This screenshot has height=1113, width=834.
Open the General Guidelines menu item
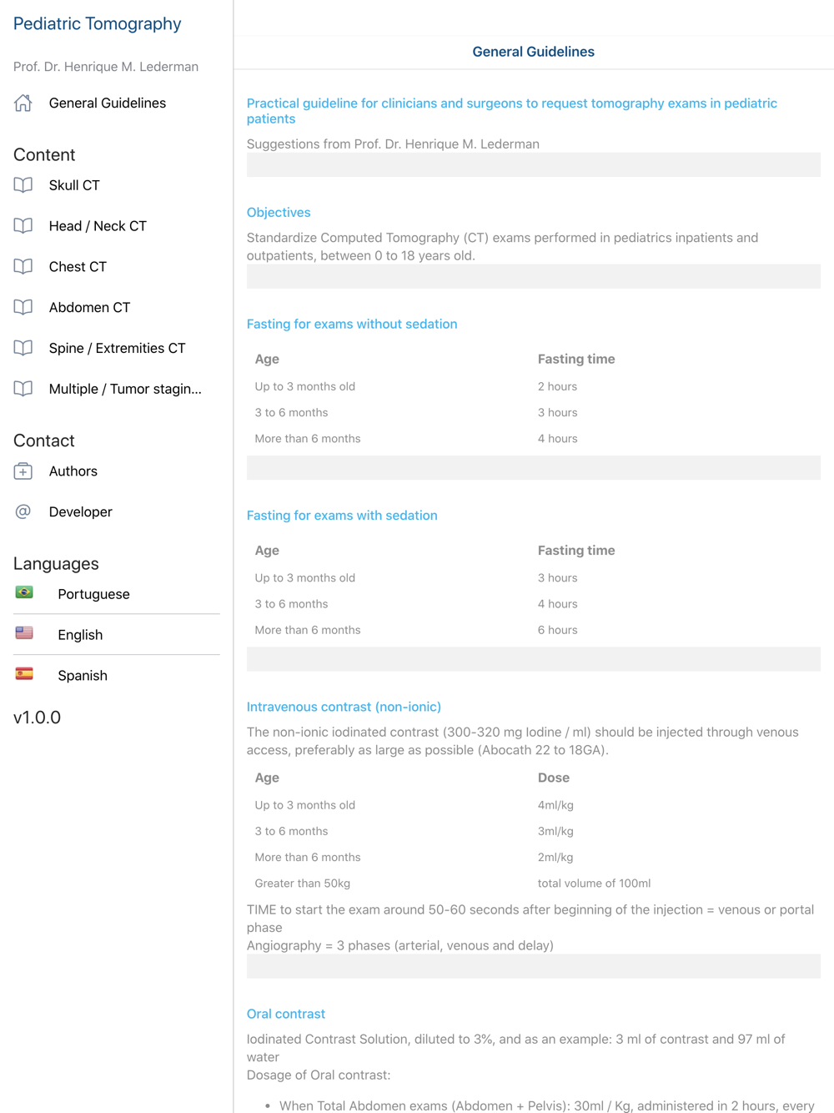tap(108, 103)
